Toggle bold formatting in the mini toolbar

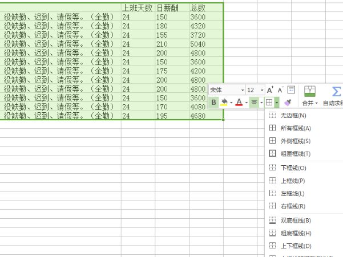click(213, 102)
